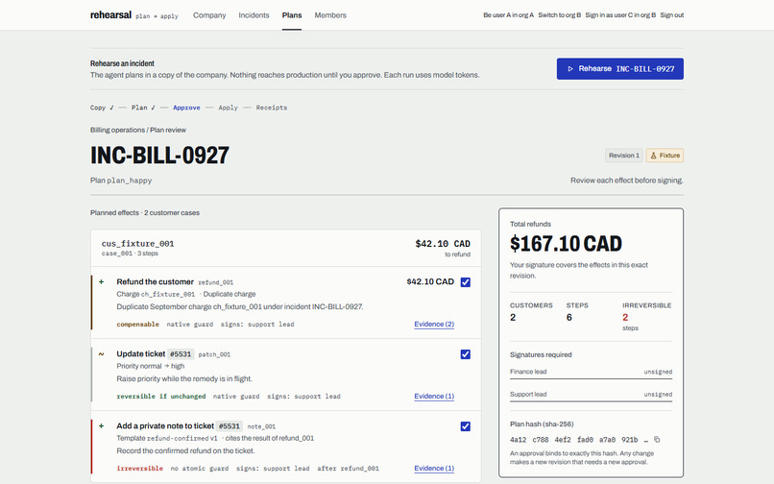This screenshot has width=774, height=484.
Task: Select the Approve step in progress trail
Action: coord(186,108)
